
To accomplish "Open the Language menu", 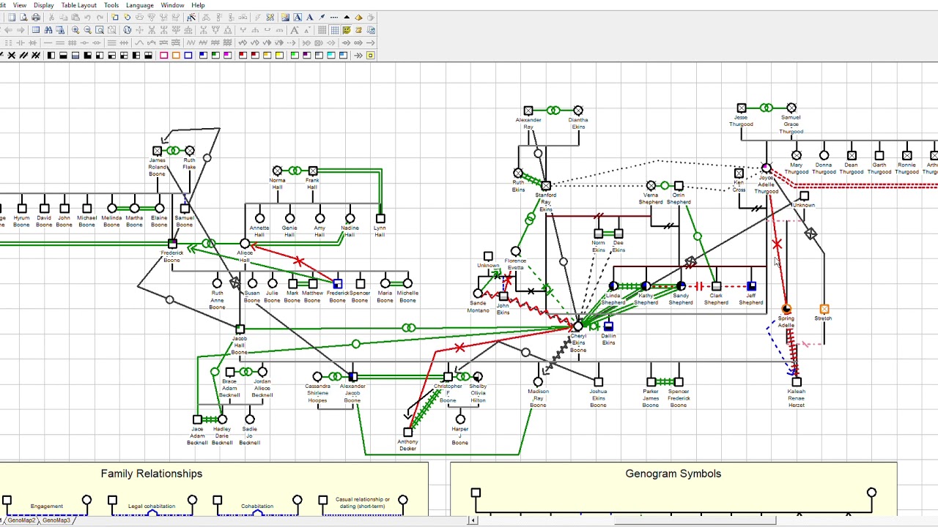I will pos(139,5).
